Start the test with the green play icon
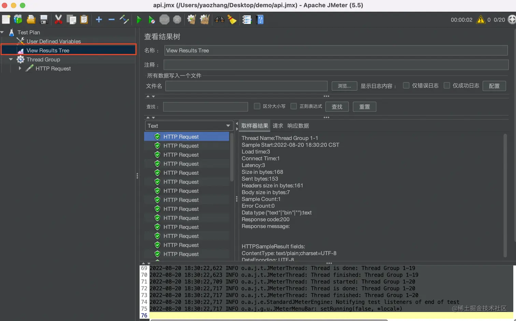Image resolution: width=516 pixels, height=321 pixels. pyautogui.click(x=139, y=19)
